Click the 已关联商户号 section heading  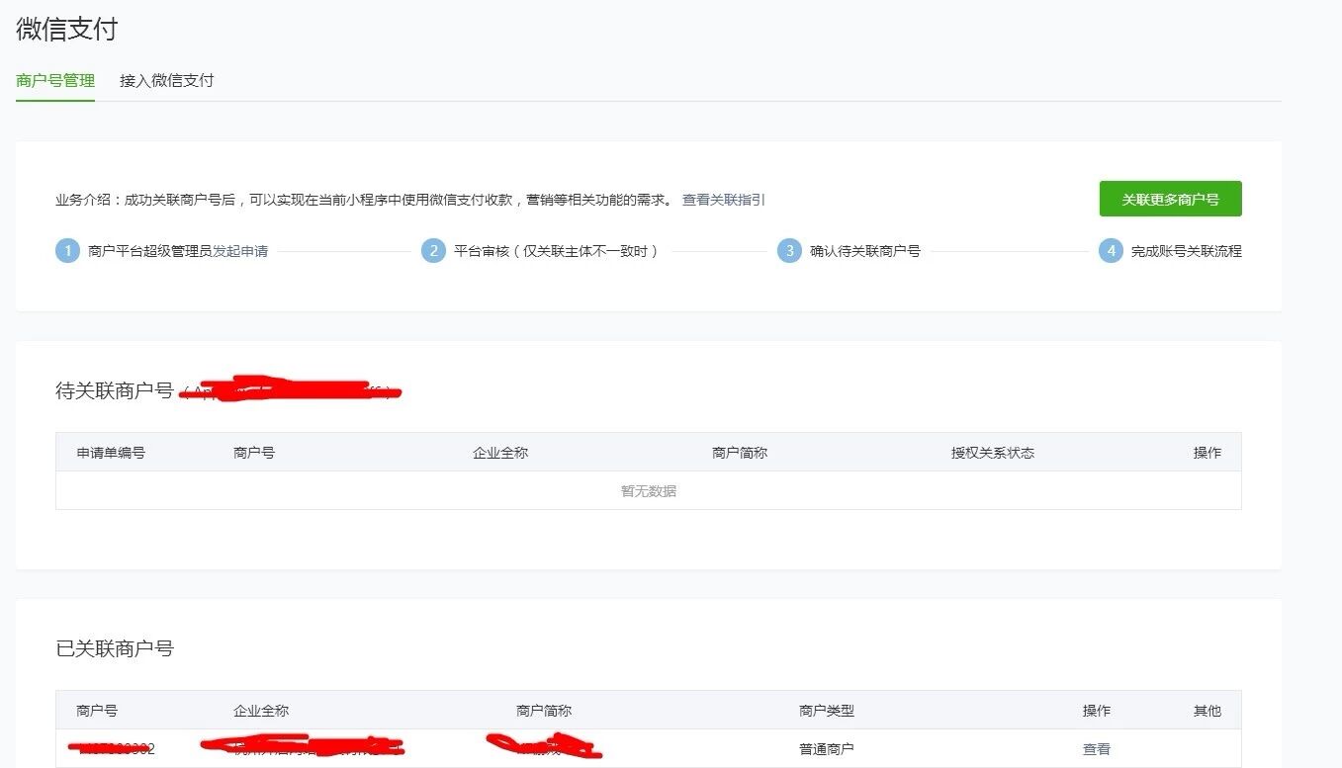(x=114, y=648)
